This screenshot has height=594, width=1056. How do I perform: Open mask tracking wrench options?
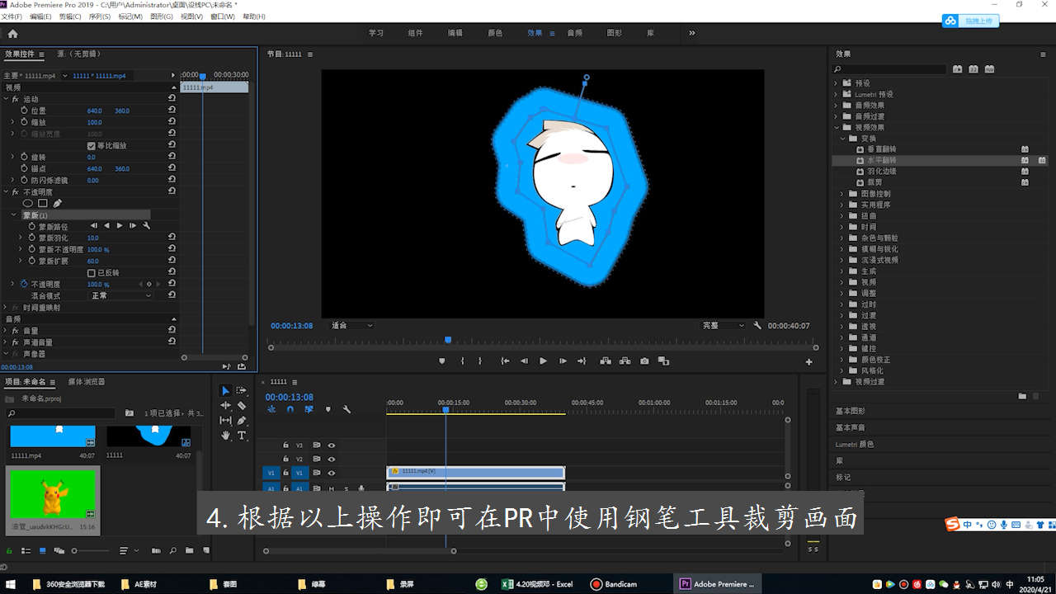click(146, 225)
